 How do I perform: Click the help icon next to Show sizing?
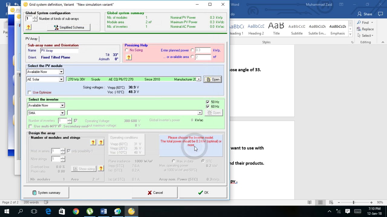coord(101,169)
